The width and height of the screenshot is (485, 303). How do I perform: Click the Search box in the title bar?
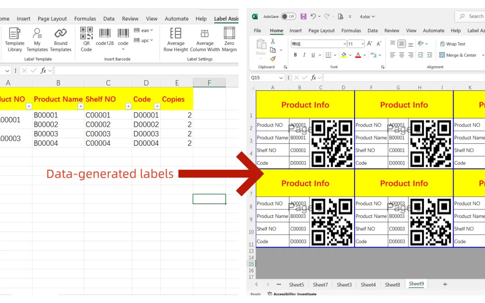[x=470, y=16]
